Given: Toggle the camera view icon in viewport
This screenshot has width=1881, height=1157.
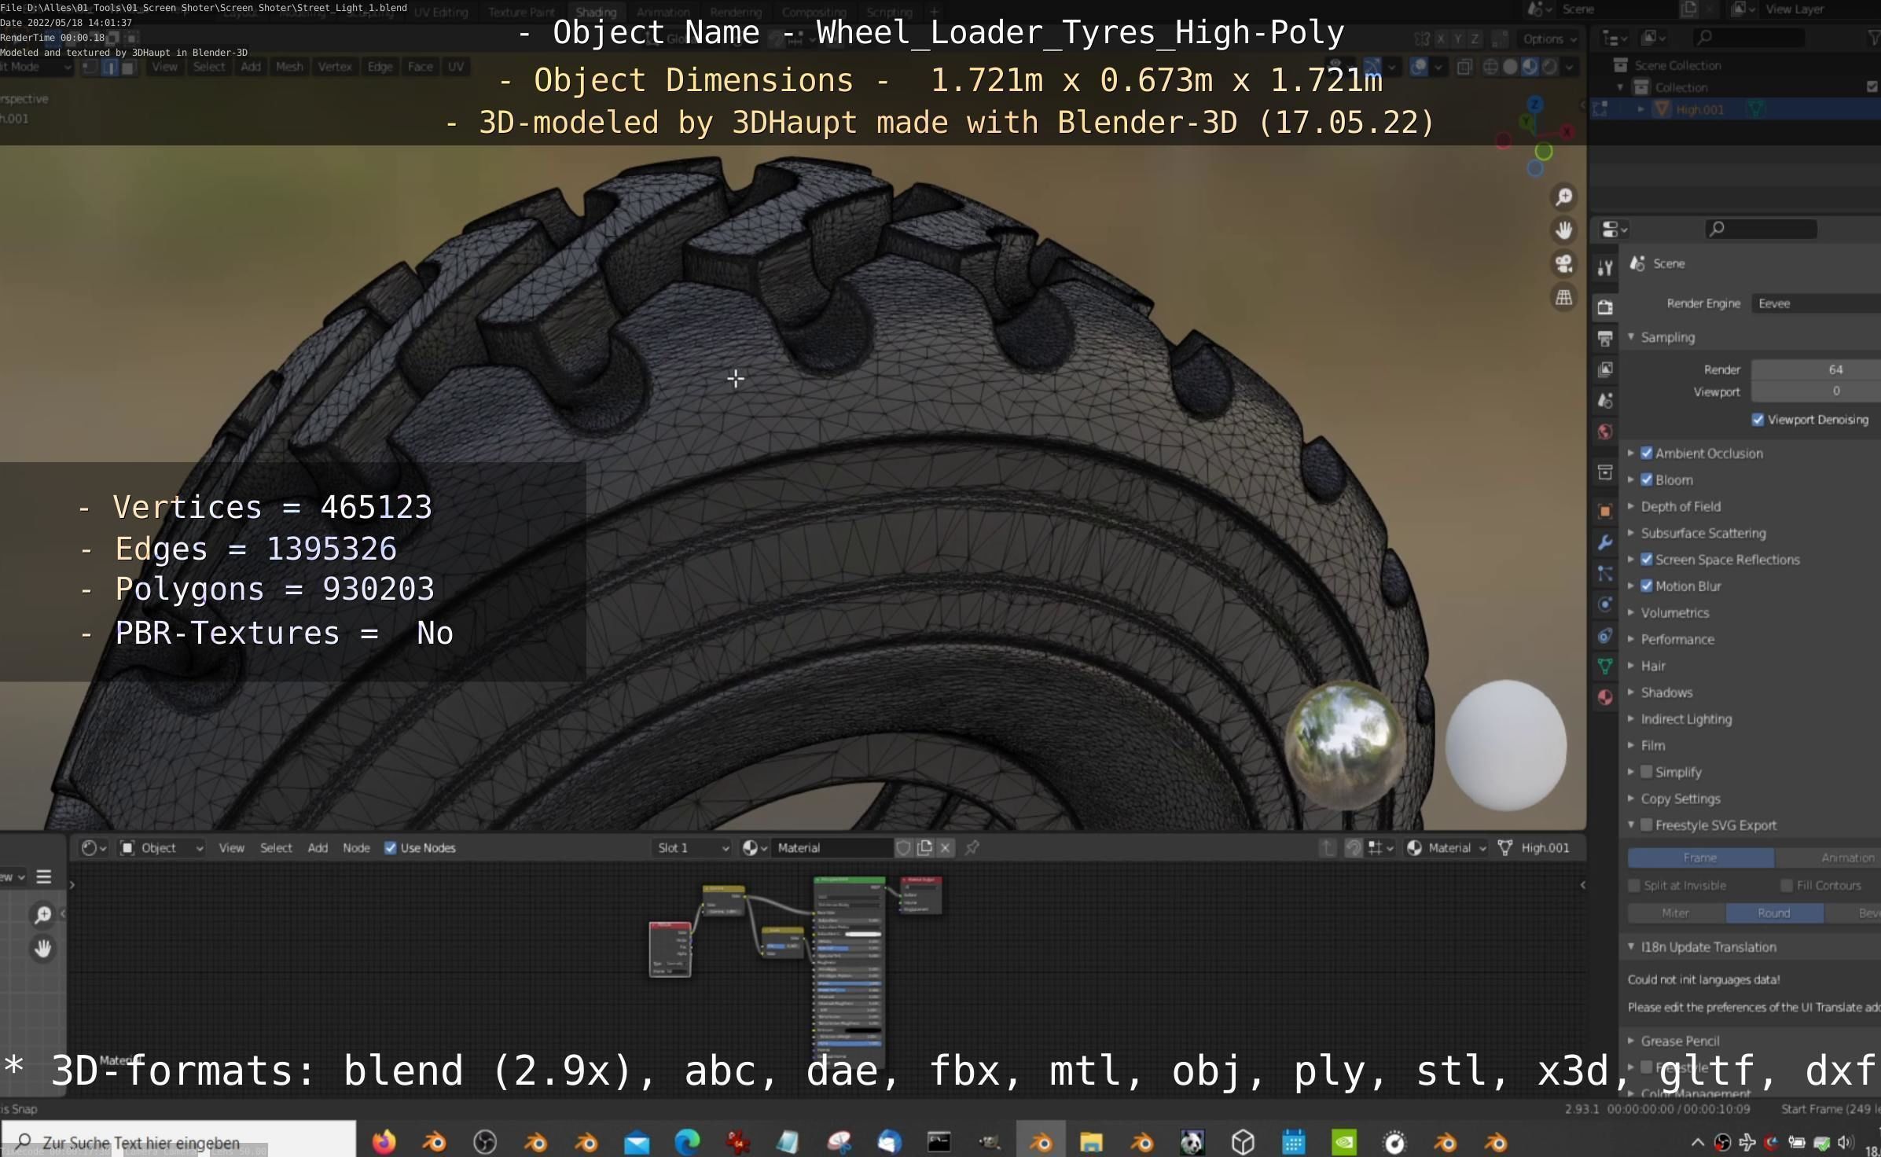Looking at the screenshot, I should (1563, 264).
